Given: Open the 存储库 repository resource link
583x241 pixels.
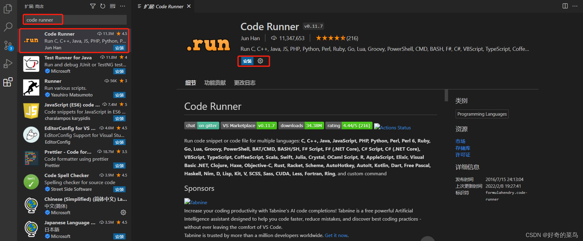Looking at the screenshot, I should (463, 148).
